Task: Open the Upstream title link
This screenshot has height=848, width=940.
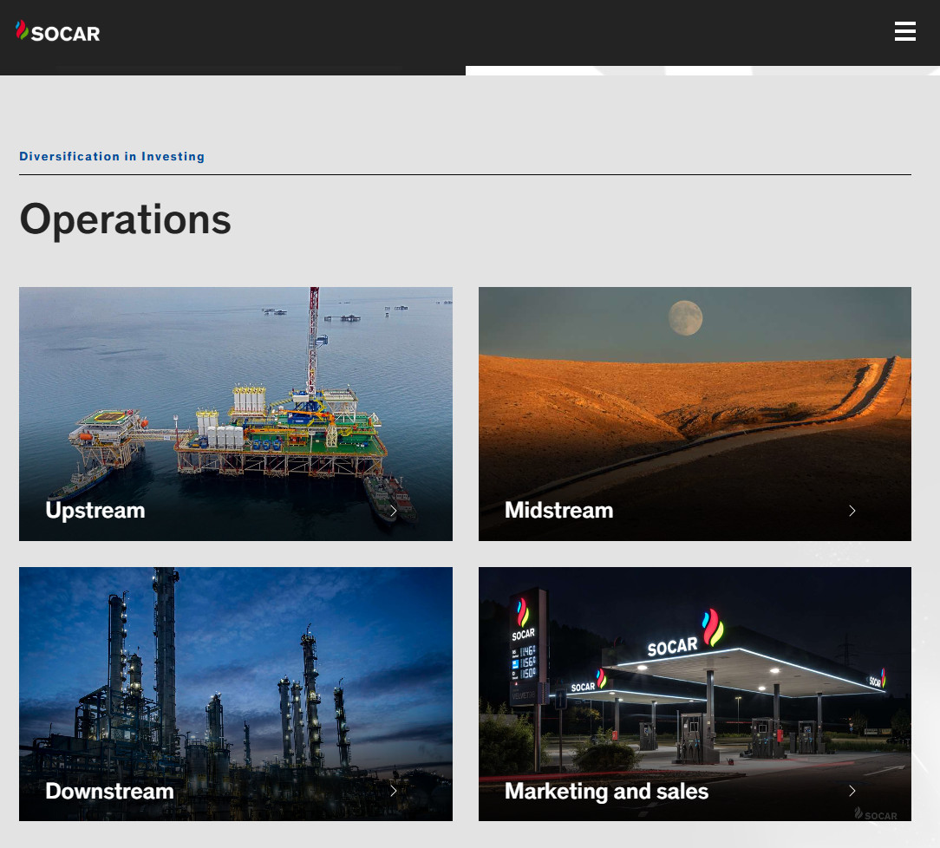Action: pos(95,511)
